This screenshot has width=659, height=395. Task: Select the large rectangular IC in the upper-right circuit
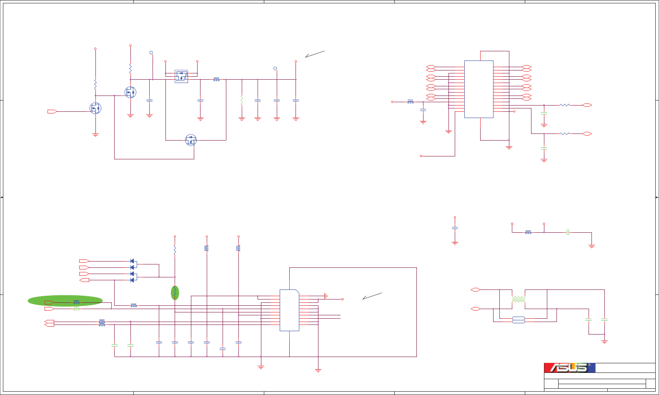479,89
